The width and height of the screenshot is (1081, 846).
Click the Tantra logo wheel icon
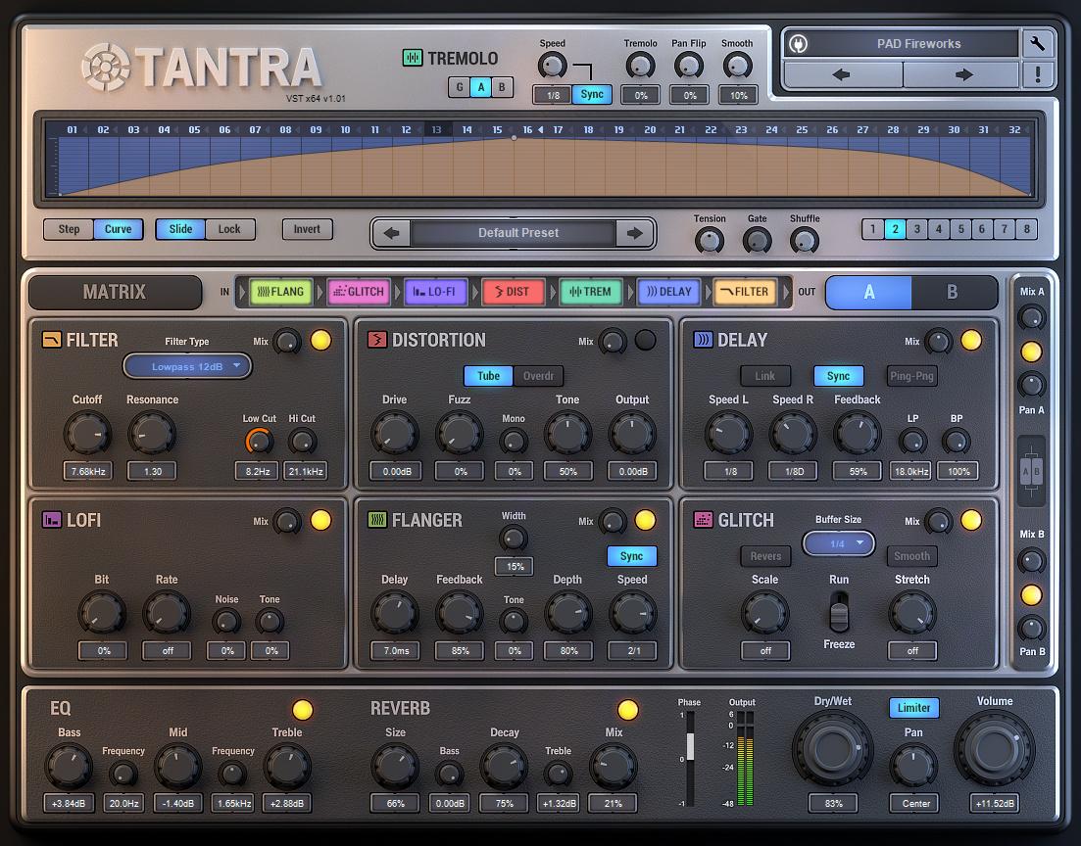point(106,68)
